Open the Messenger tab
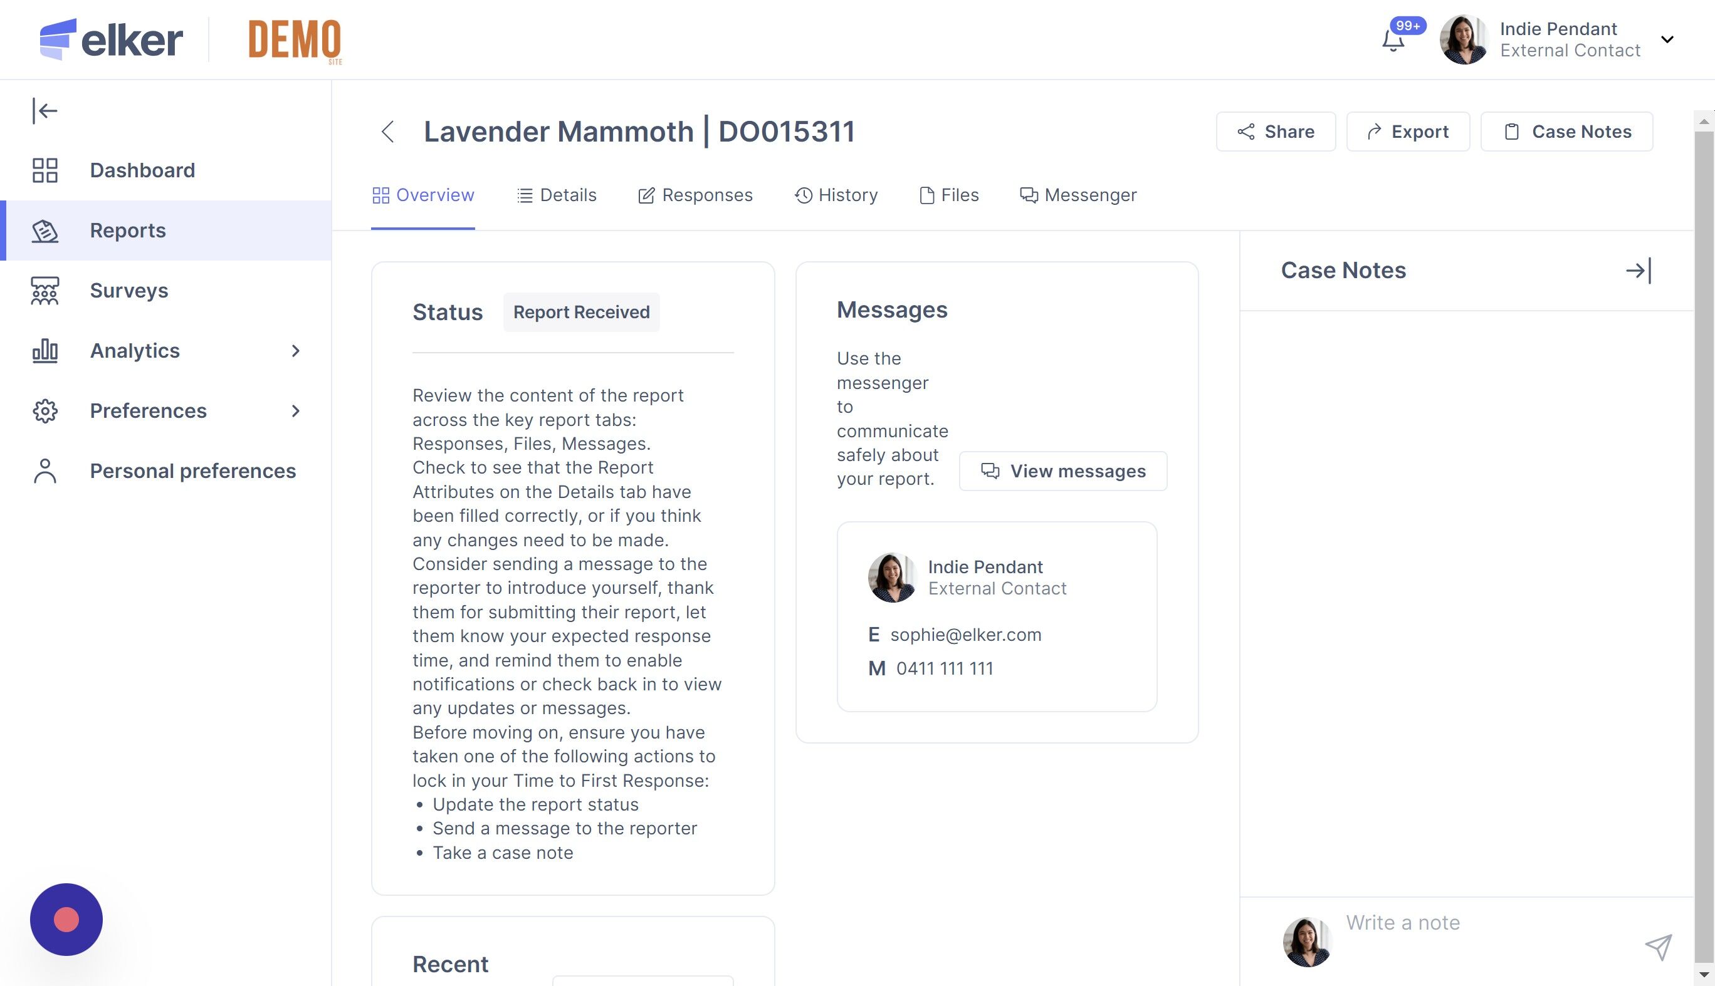The width and height of the screenshot is (1715, 986). 1078,195
